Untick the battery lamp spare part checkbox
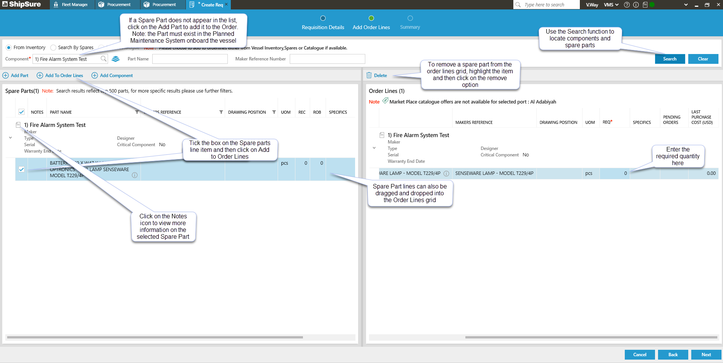723x363 pixels. [22, 169]
